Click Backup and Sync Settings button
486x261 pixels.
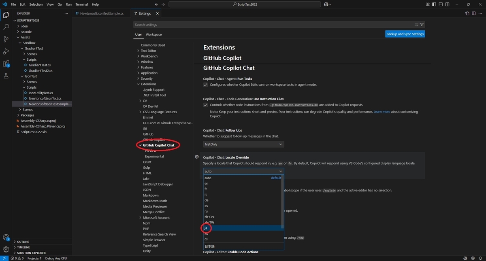(x=405, y=34)
